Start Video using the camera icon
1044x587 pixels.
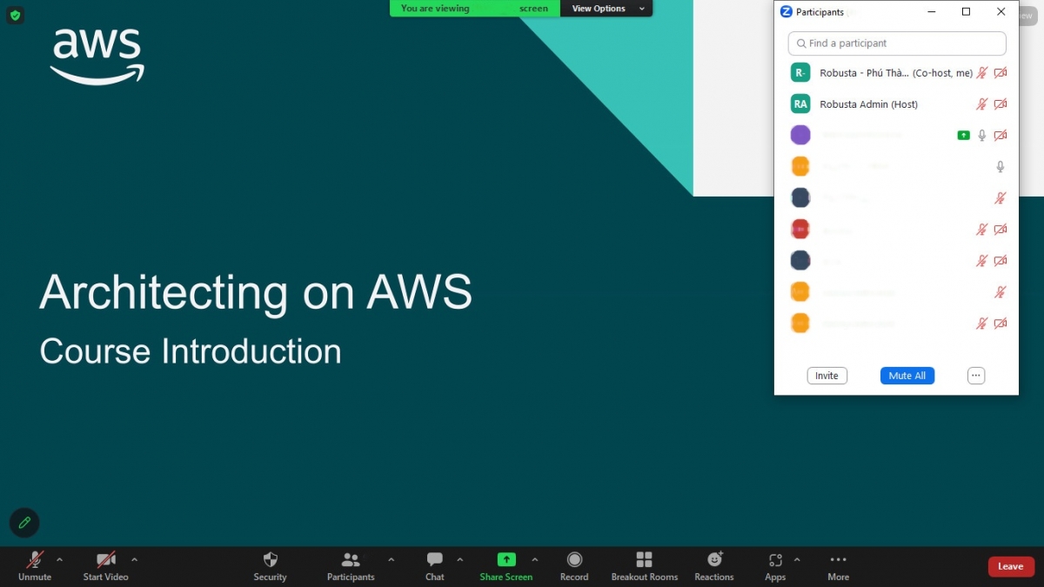[x=106, y=559]
